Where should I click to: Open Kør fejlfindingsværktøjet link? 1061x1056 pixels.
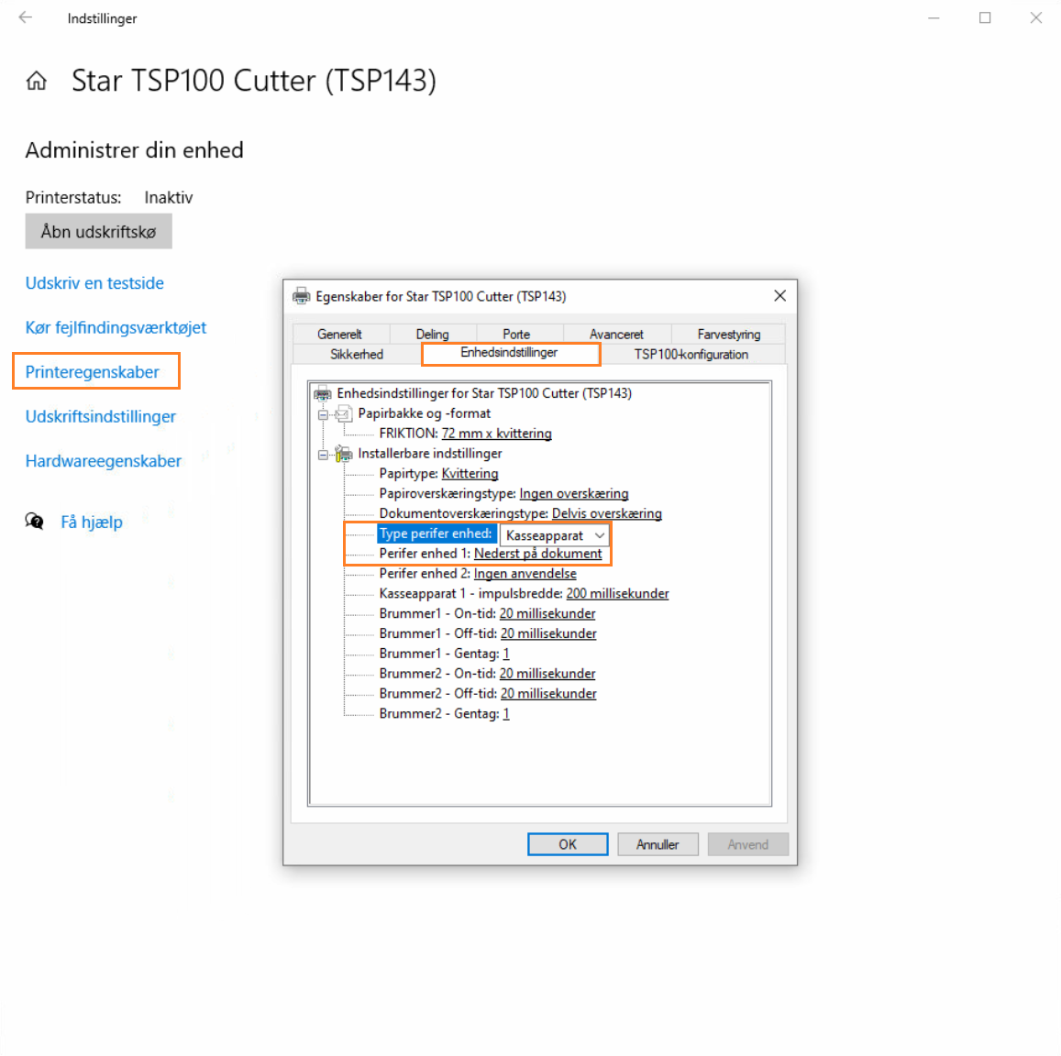(x=116, y=327)
